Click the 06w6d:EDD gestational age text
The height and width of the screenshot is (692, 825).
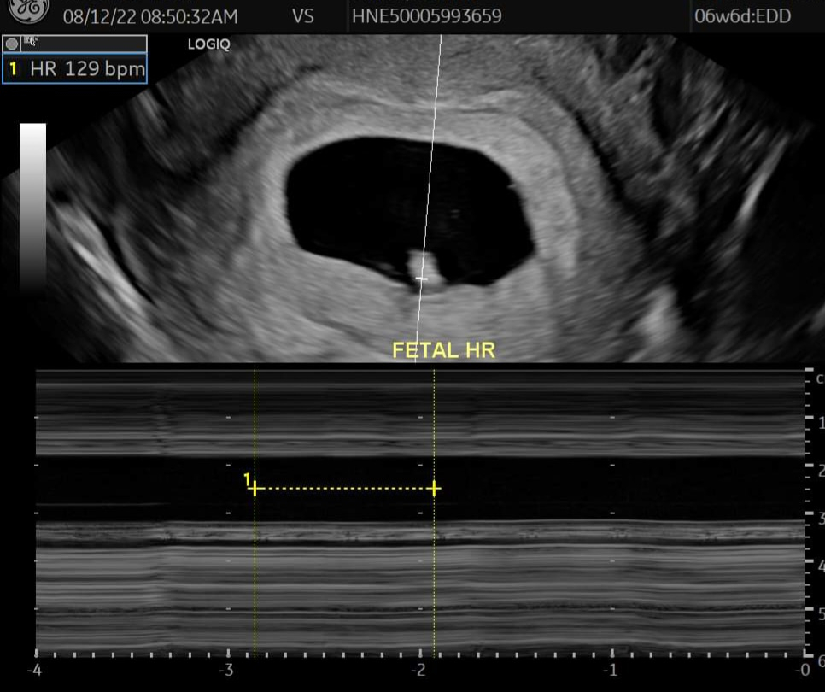742,15
